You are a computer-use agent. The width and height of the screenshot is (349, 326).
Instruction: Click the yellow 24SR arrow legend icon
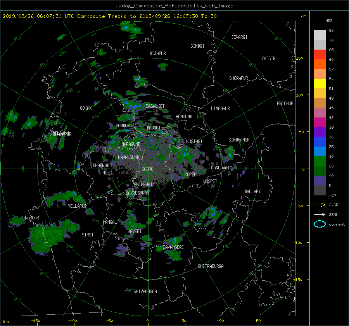point(320,205)
